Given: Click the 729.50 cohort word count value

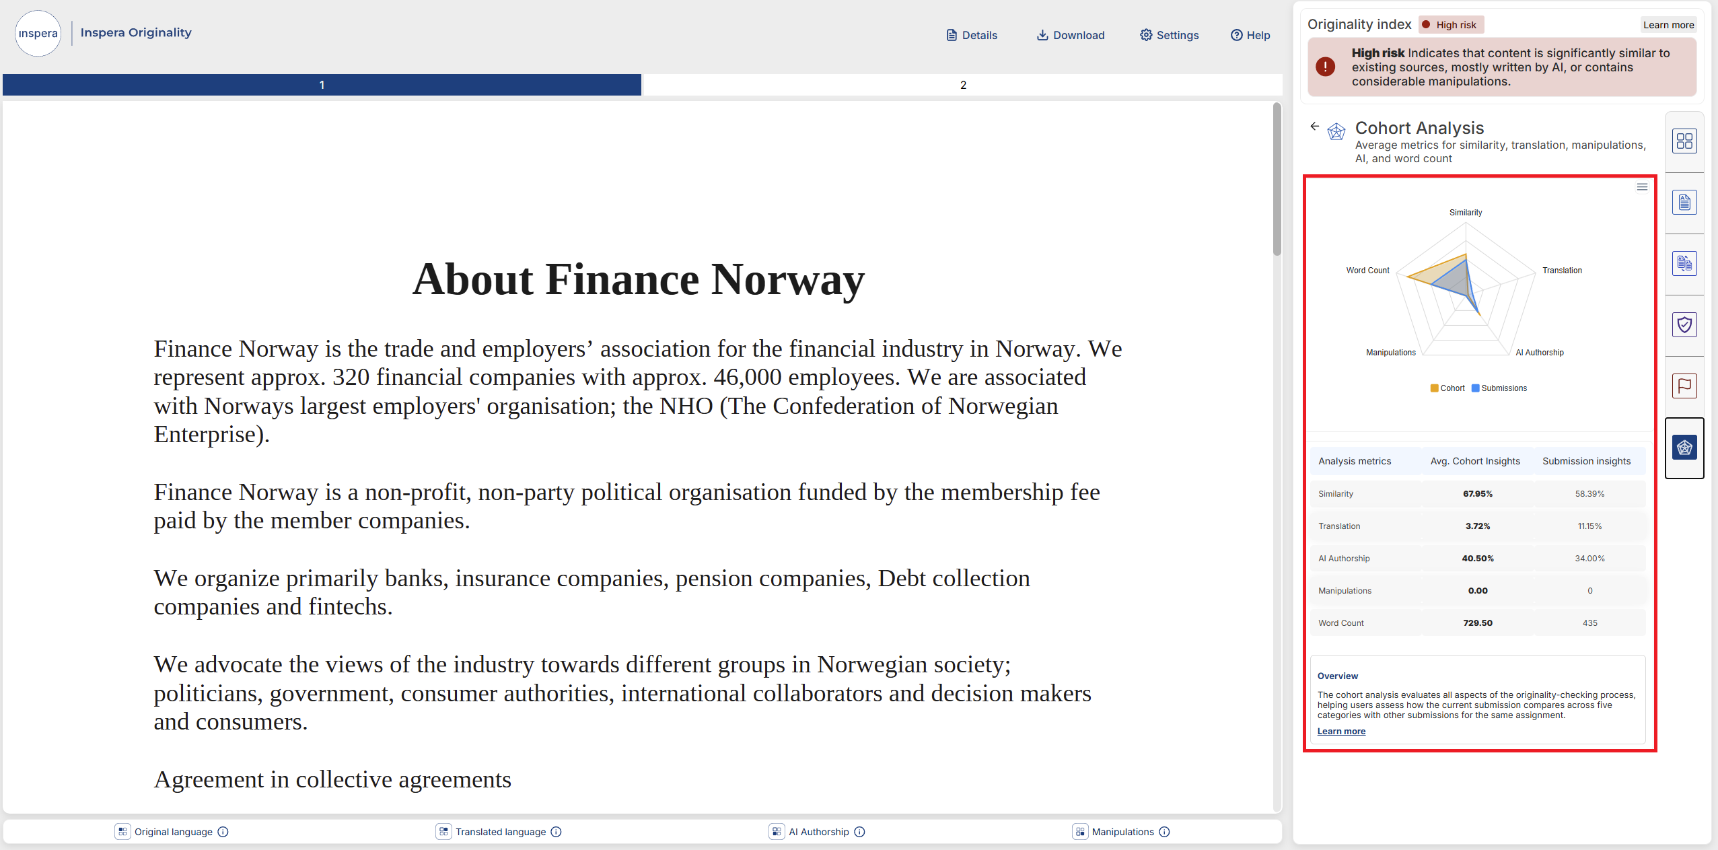Looking at the screenshot, I should click(1478, 623).
